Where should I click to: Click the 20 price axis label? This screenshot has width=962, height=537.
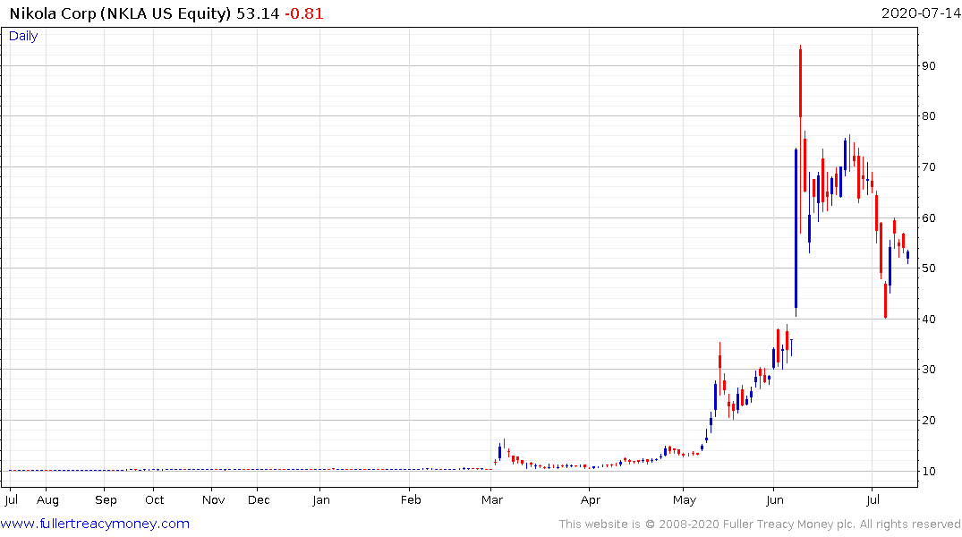pos(929,421)
